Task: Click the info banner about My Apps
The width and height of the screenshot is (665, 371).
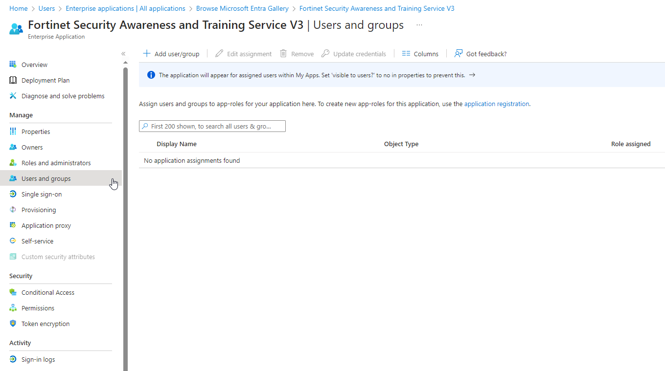Action: coord(402,75)
